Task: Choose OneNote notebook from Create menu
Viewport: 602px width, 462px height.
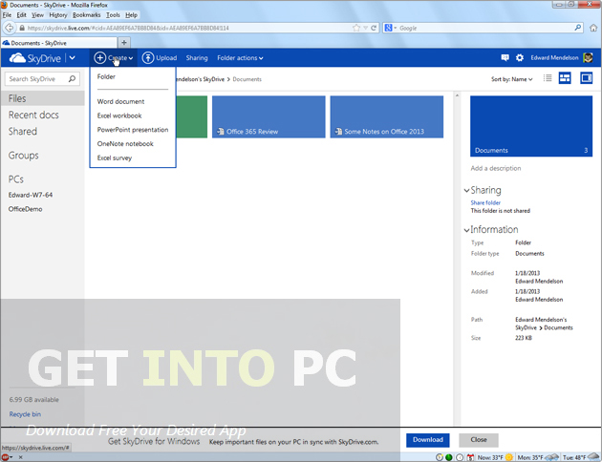Action: coord(125,144)
